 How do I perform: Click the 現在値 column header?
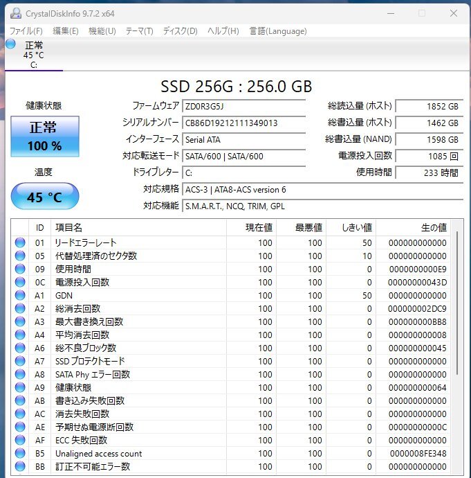pos(251,227)
